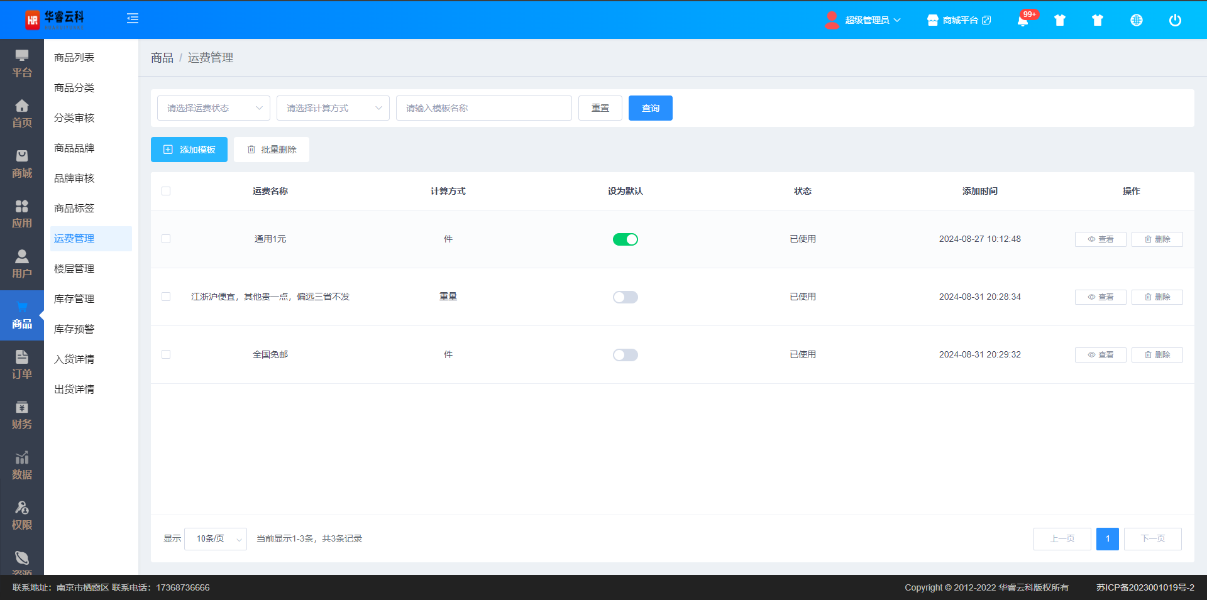This screenshot has width=1207, height=600.
Task: Click the globe language icon
Action: pos(1136,20)
